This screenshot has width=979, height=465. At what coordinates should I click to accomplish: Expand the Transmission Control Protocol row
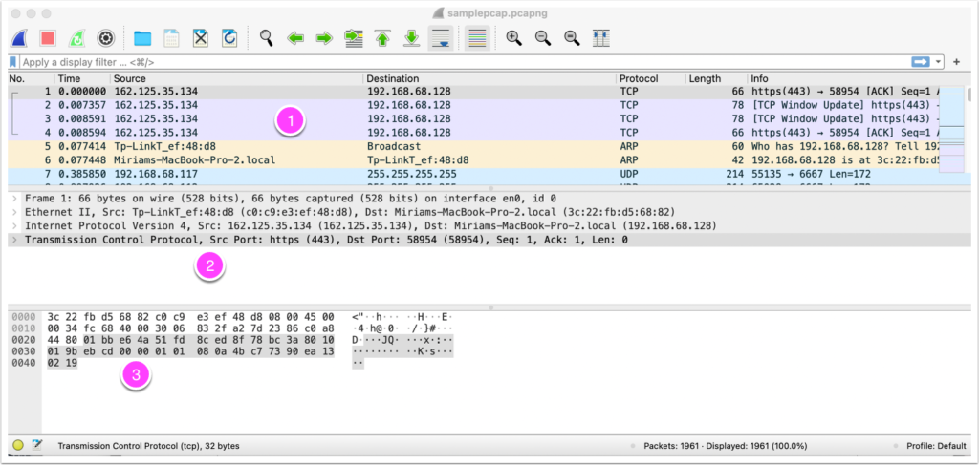[13, 241]
